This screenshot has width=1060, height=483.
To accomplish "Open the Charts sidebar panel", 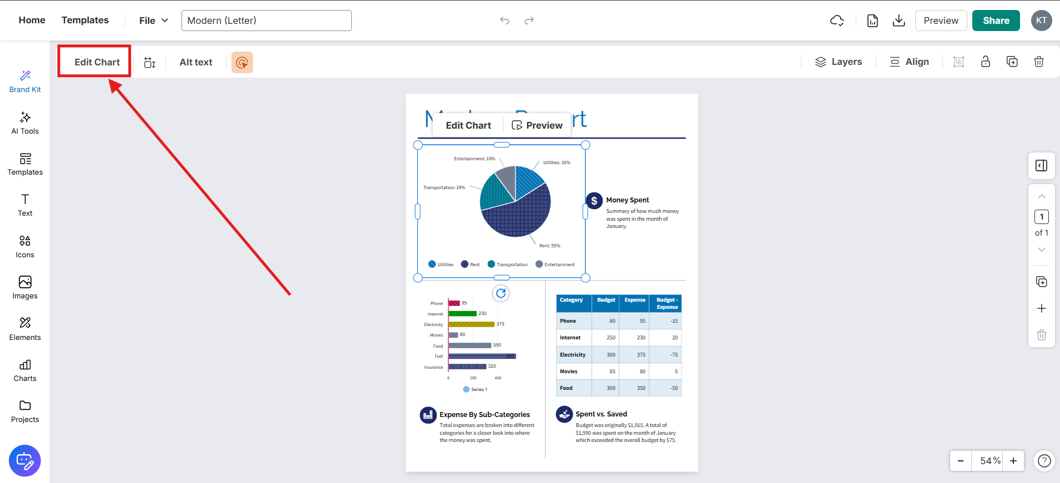I will point(25,370).
